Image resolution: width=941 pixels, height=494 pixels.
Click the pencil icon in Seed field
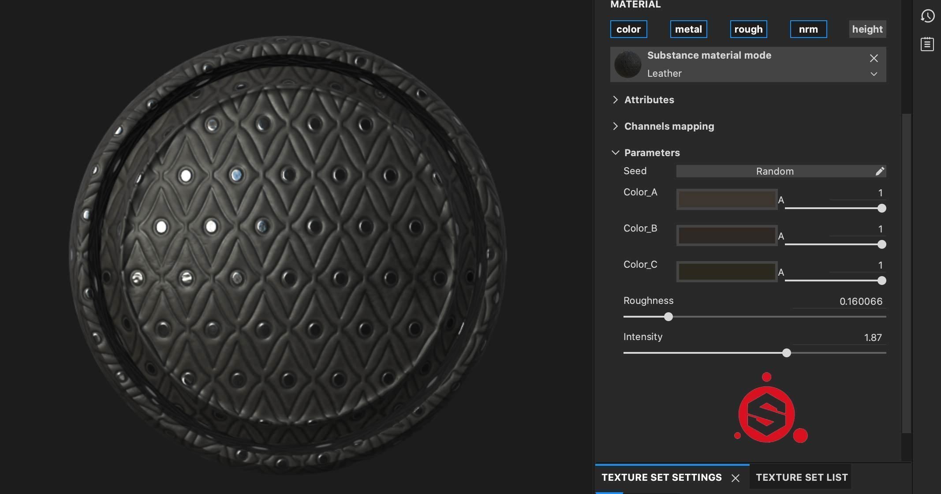879,171
